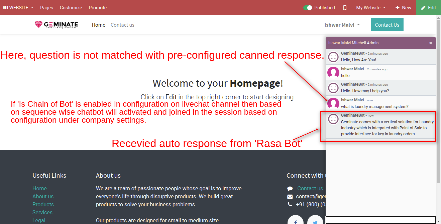Go to Home in site navbar
Screen dimensions: 441x224
point(99,25)
